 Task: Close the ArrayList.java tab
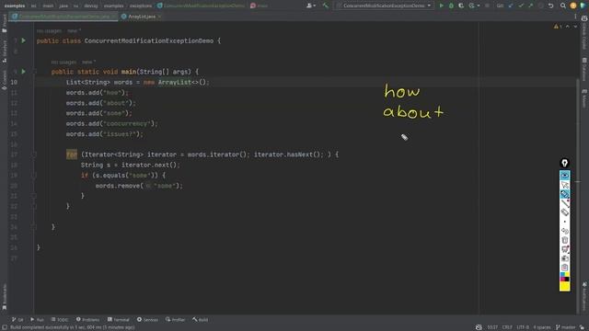159,17
